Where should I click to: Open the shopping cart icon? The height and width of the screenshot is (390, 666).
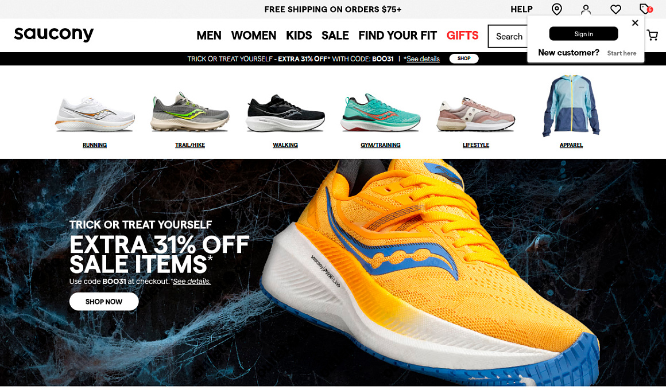click(x=652, y=35)
